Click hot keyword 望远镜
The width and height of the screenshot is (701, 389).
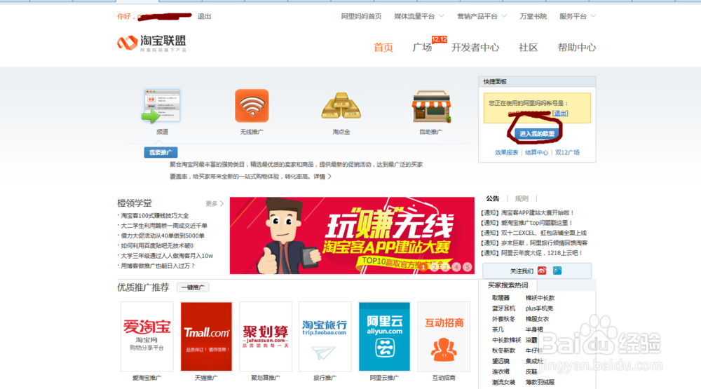pyautogui.click(x=501, y=361)
